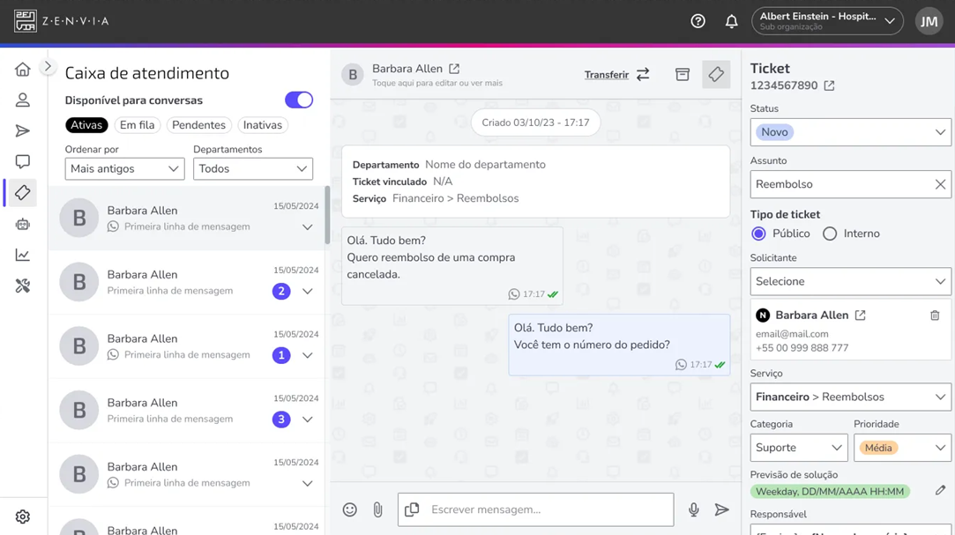Click the transfer arrows icon
Image resolution: width=955 pixels, height=535 pixels.
[x=643, y=75]
